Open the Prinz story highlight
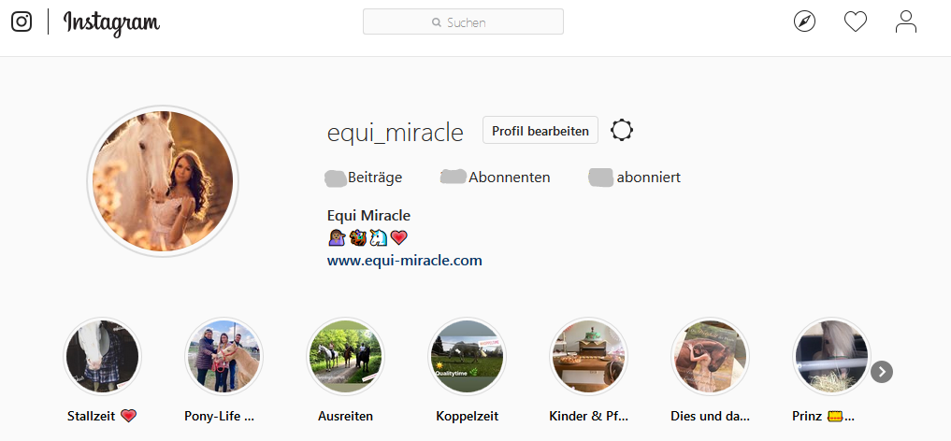 click(831, 356)
